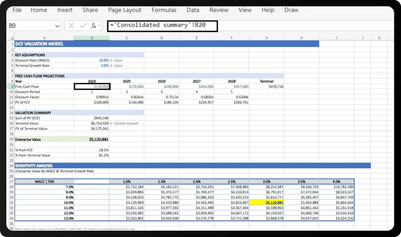Select the yellow highlighted $5,120,881 cell
Viewport: 401px width, 237px height.
(x=266, y=202)
